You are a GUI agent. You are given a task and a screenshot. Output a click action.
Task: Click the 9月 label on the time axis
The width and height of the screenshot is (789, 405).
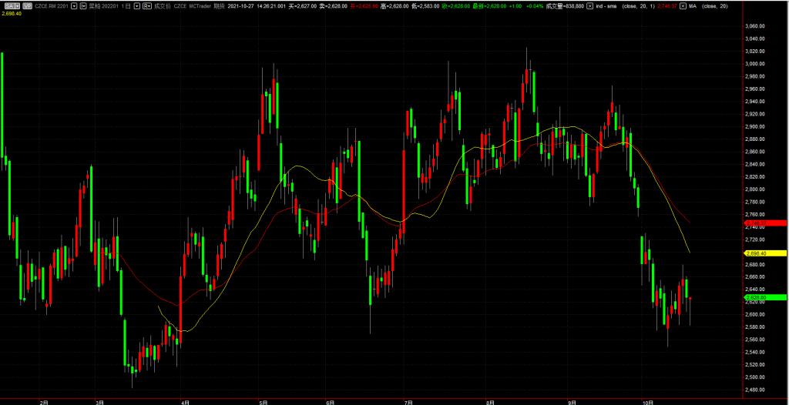pos(572,402)
